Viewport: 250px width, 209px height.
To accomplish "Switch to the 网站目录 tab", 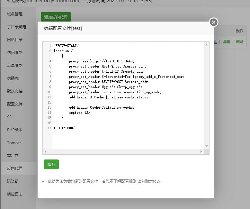I will [x=15, y=40].
